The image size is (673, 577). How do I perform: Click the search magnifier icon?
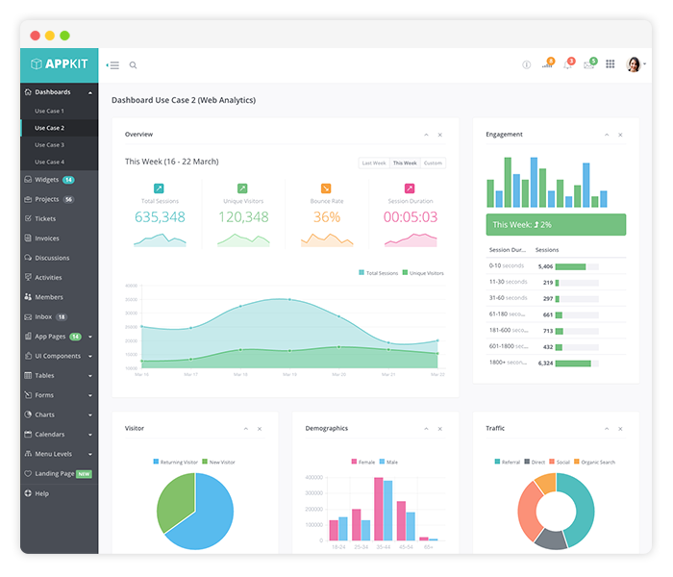click(133, 65)
